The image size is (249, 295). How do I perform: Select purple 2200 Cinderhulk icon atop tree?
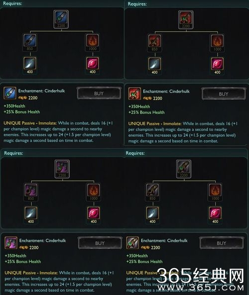[x=62, y=169]
